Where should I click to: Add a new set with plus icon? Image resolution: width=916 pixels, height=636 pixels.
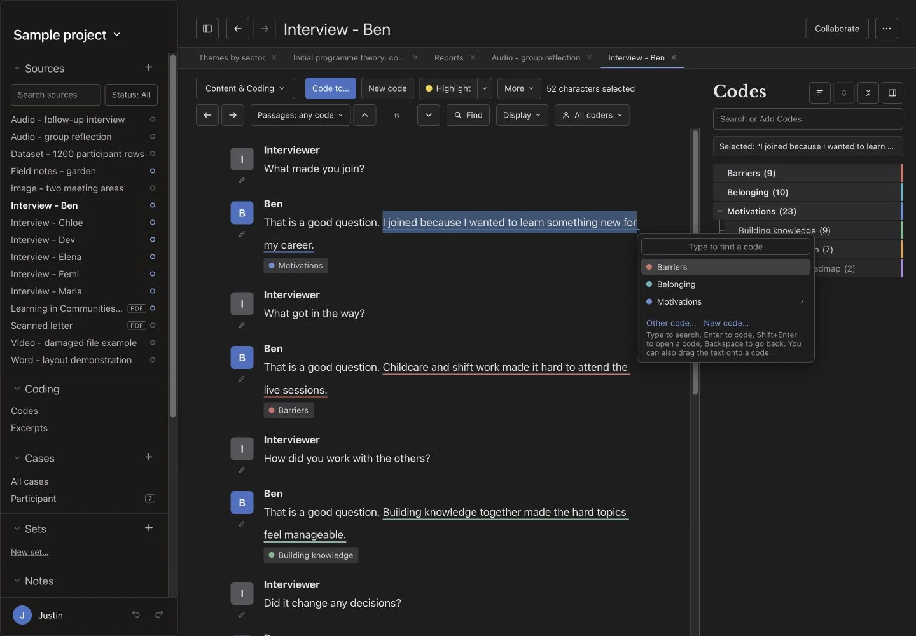coord(149,528)
